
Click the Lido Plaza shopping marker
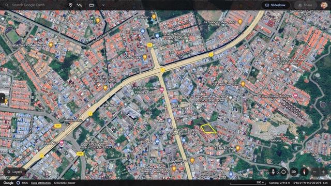(157, 141)
